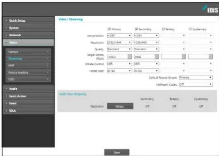219x156 pixels.
Task: Click arrow icon on Privacy Masking row
Action: 48,72
